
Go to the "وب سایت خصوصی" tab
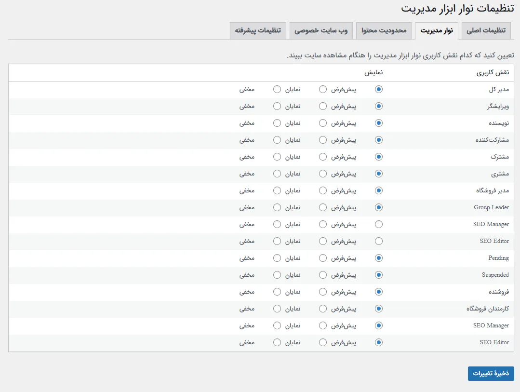pos(321,31)
